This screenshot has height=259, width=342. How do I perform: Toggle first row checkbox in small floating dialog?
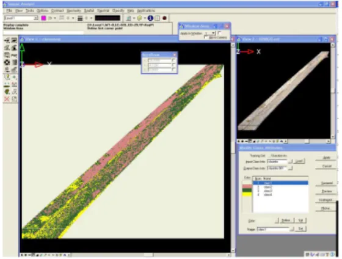173,60
